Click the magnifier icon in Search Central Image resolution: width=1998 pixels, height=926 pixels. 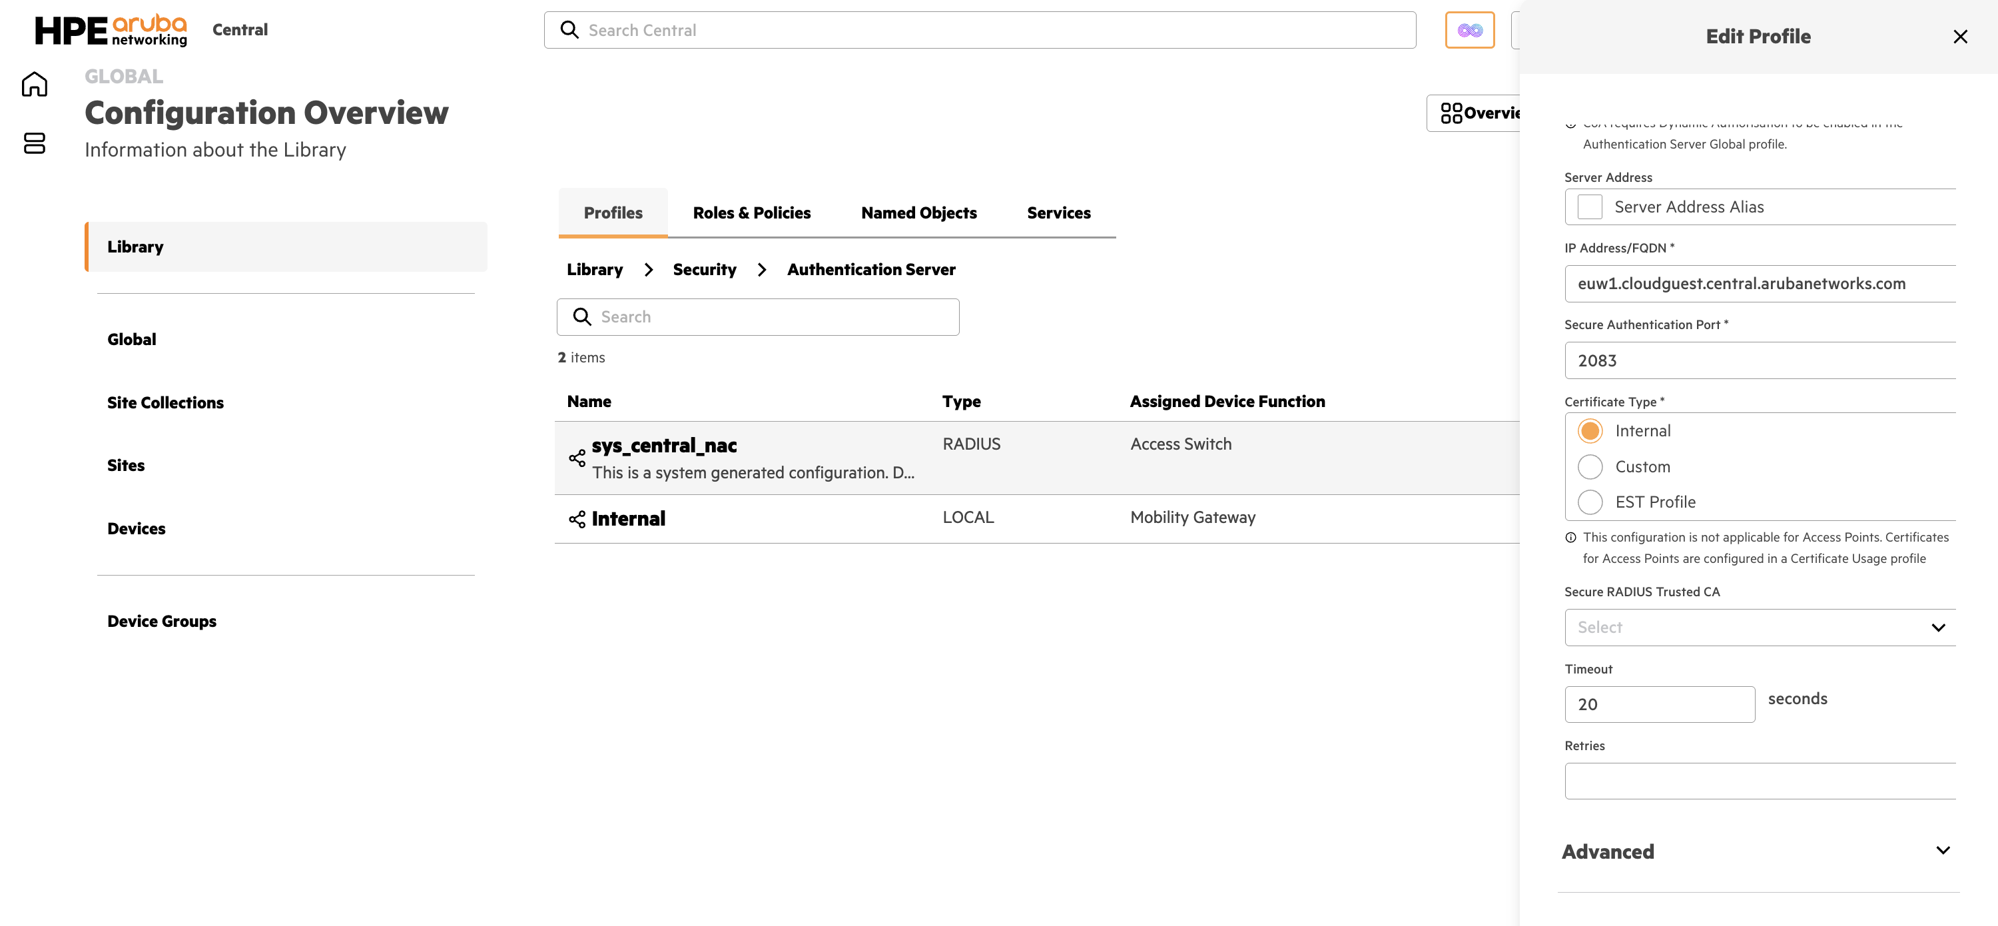click(569, 30)
